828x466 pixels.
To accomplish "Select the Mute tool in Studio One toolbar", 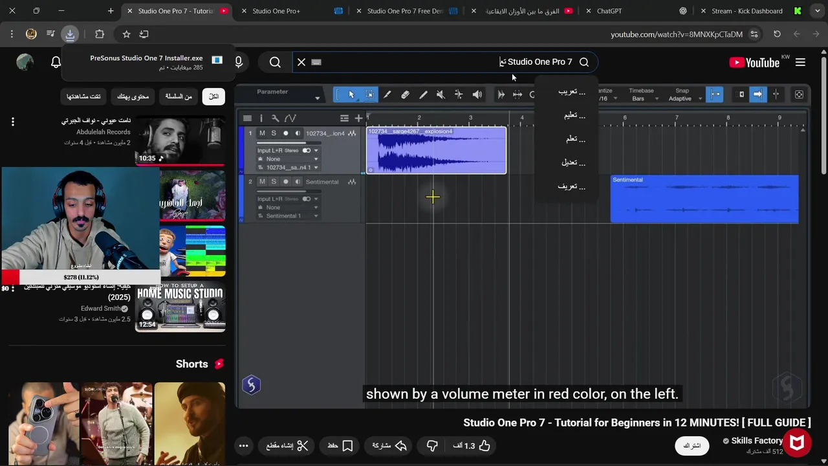I will click(x=441, y=94).
